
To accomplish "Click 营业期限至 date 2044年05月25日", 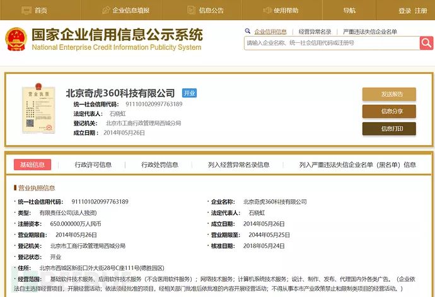I will pyautogui.click(x=269, y=235).
